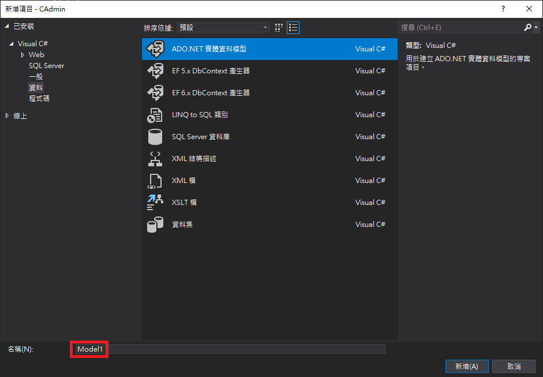Select the LINQ to SQL 類別 template icon
543x377 pixels.
click(155, 114)
